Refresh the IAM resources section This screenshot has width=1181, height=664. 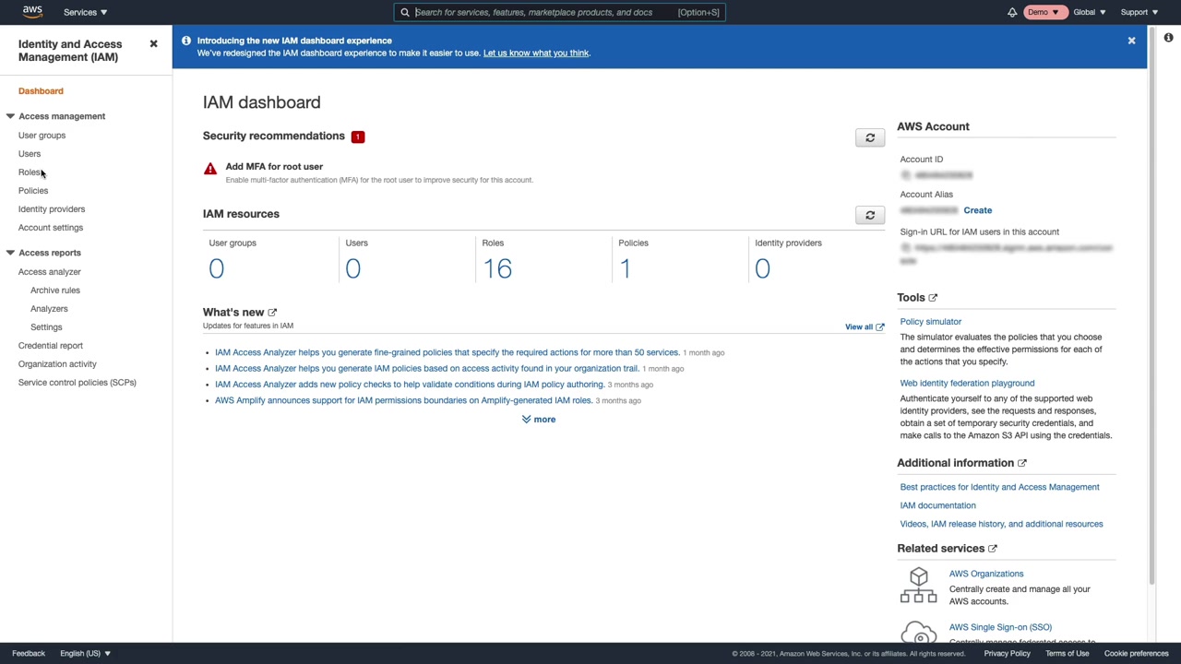click(x=870, y=215)
